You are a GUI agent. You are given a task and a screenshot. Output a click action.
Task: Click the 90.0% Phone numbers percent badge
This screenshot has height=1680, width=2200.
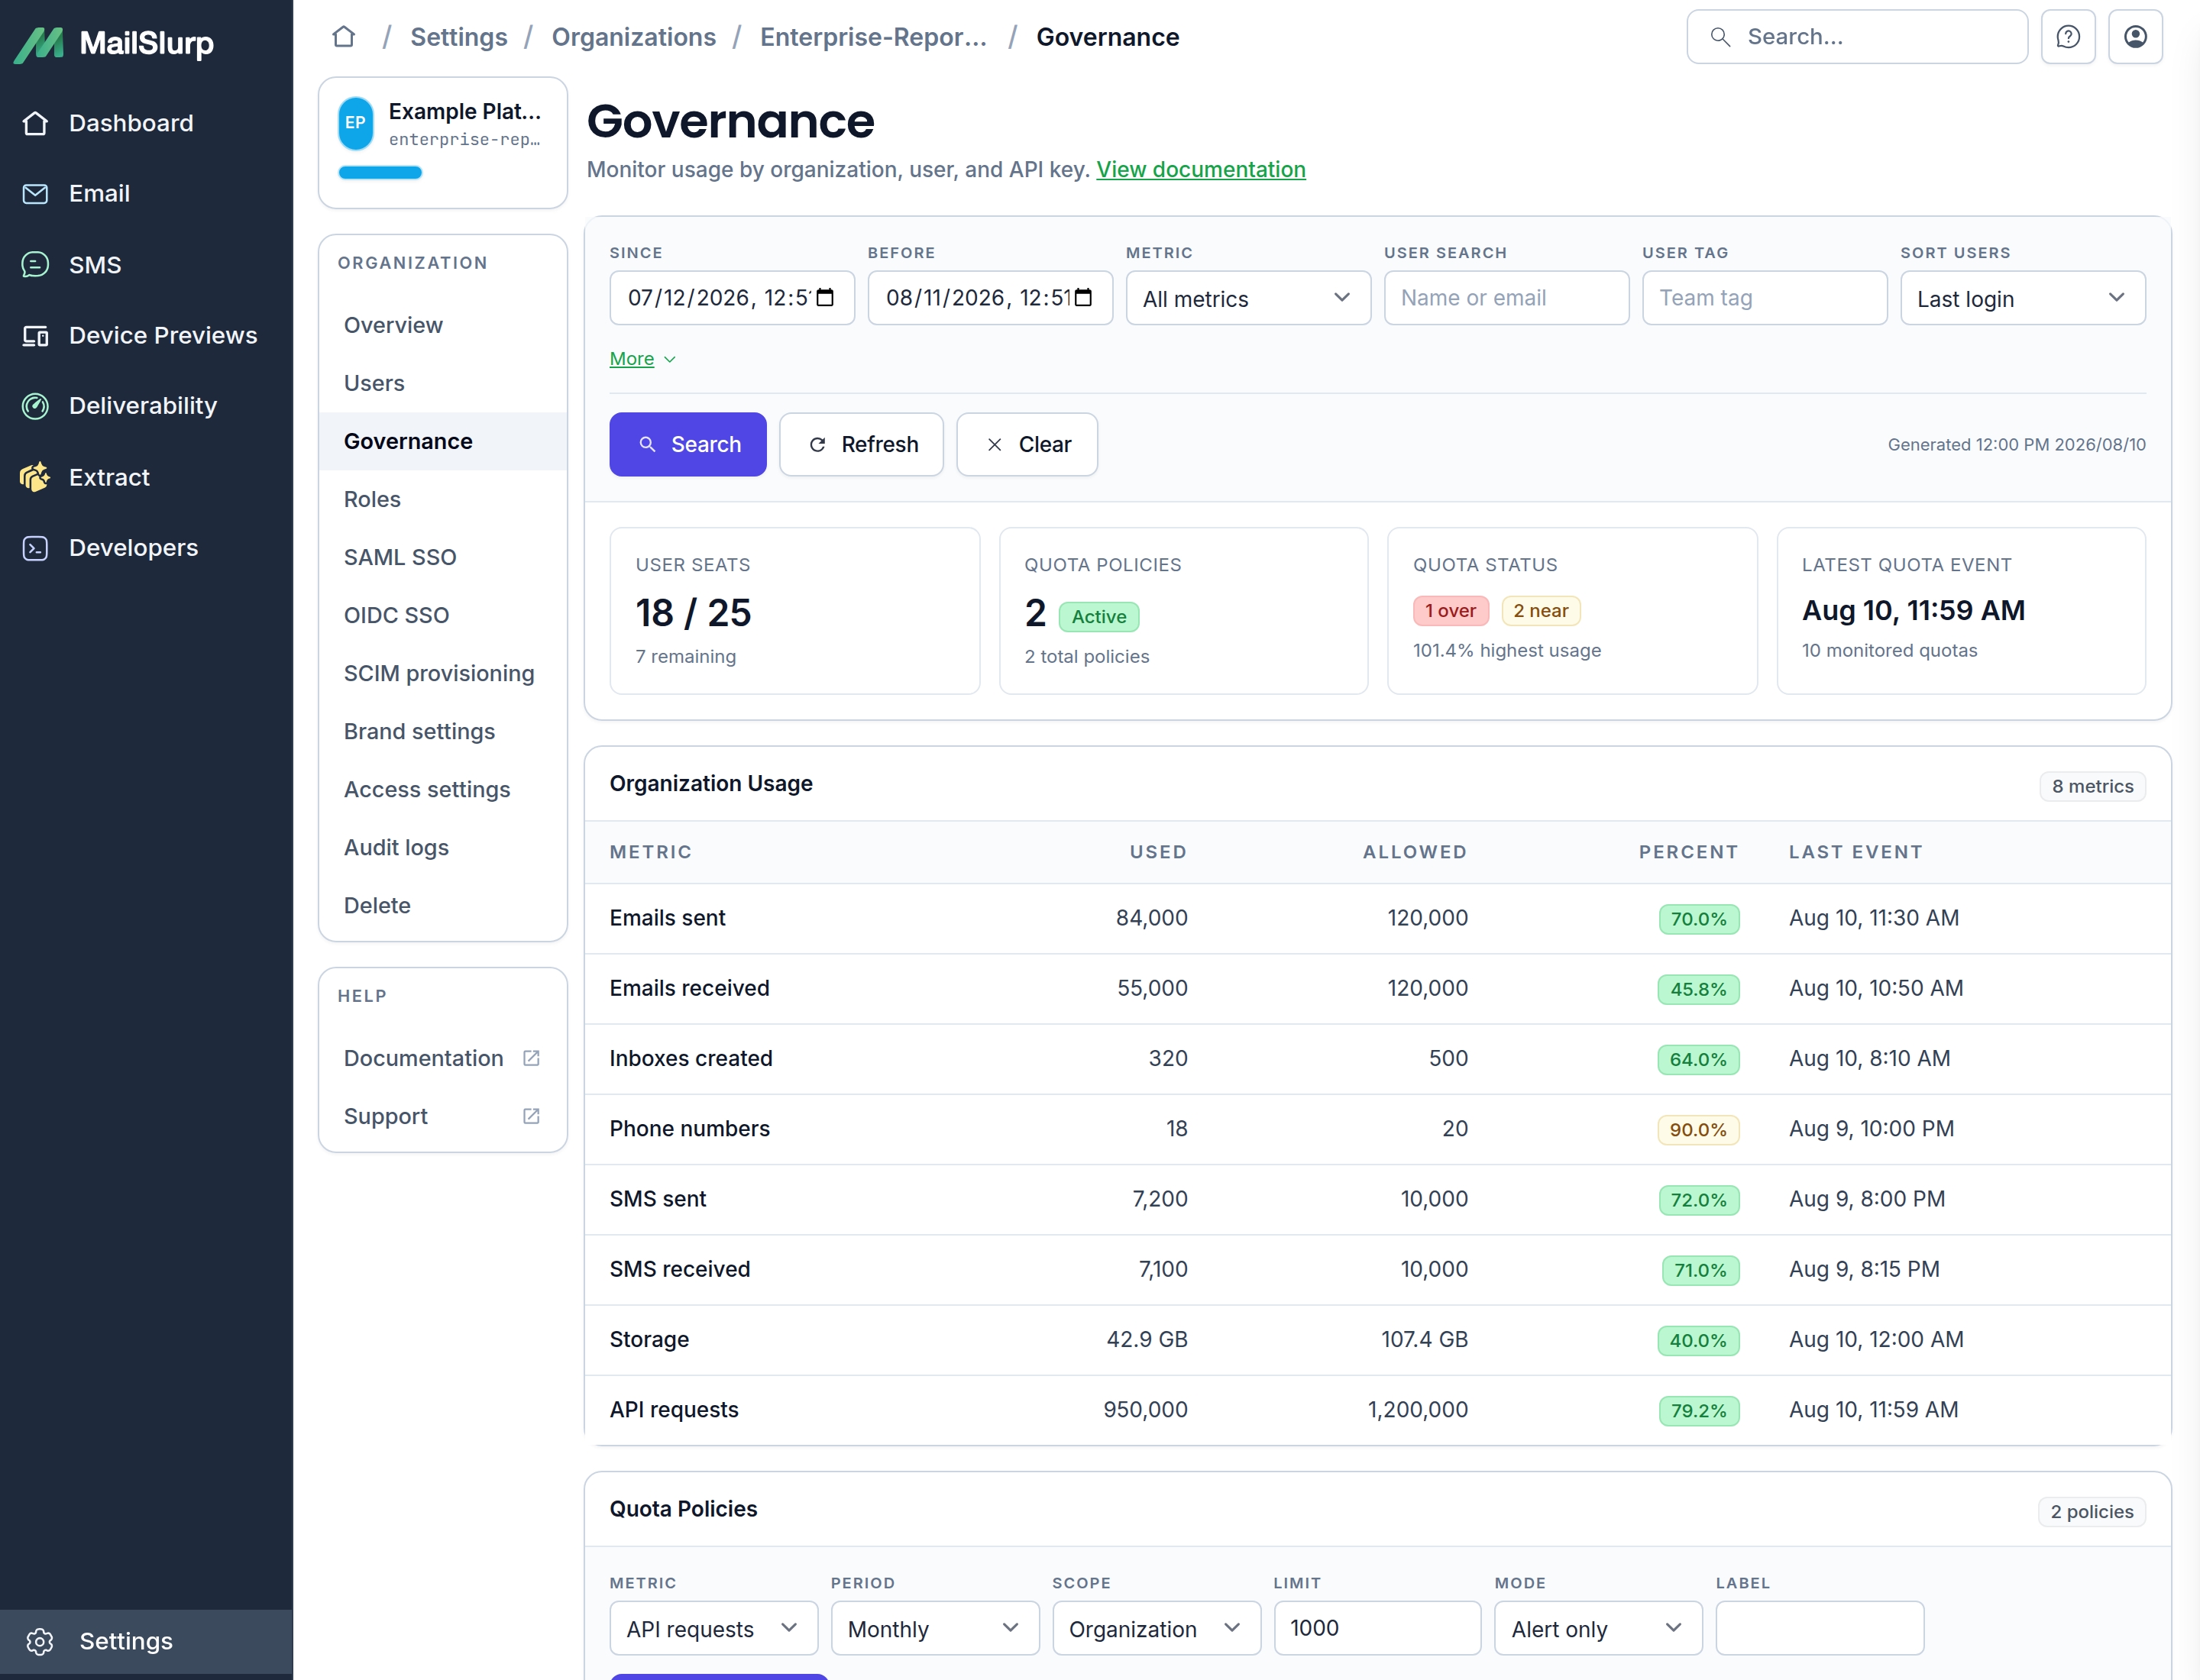click(x=1698, y=1130)
